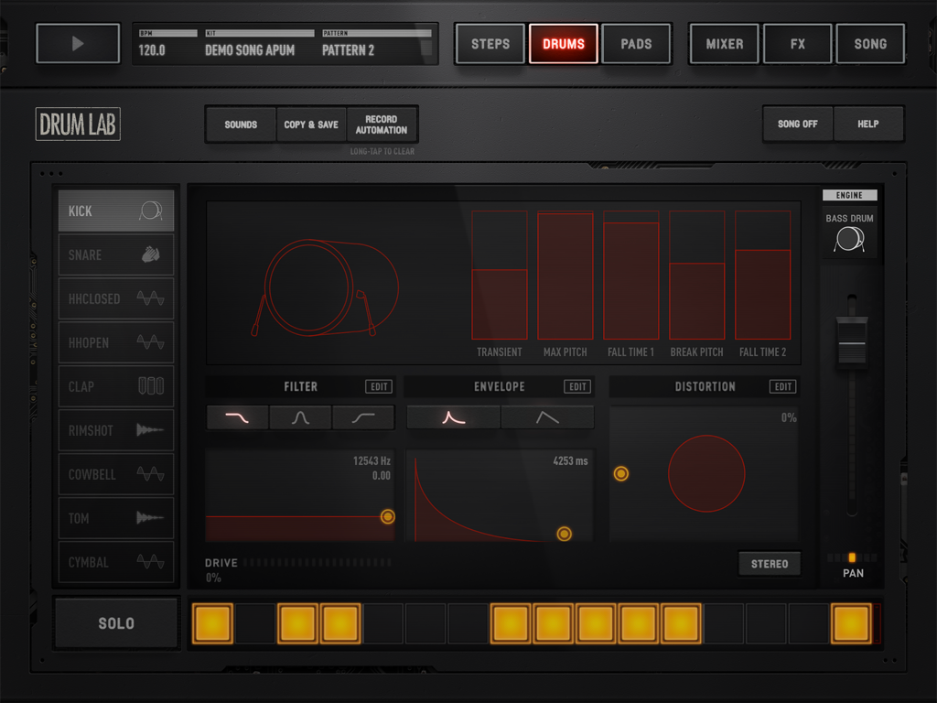Image resolution: width=937 pixels, height=703 pixels.
Task: Toggle SOLO for the kick track
Action: pyautogui.click(x=115, y=622)
